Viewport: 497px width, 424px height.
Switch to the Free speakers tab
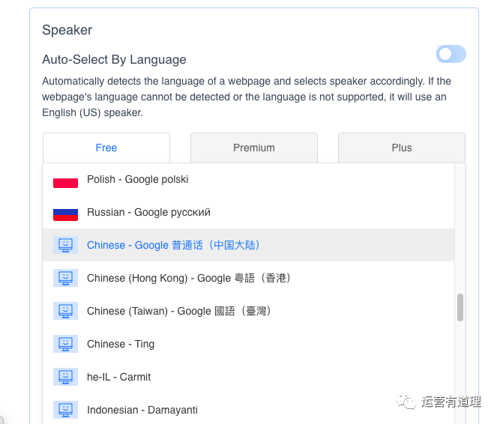coord(106,148)
